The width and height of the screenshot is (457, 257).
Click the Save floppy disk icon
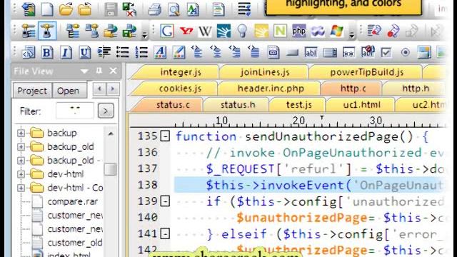(111, 9)
